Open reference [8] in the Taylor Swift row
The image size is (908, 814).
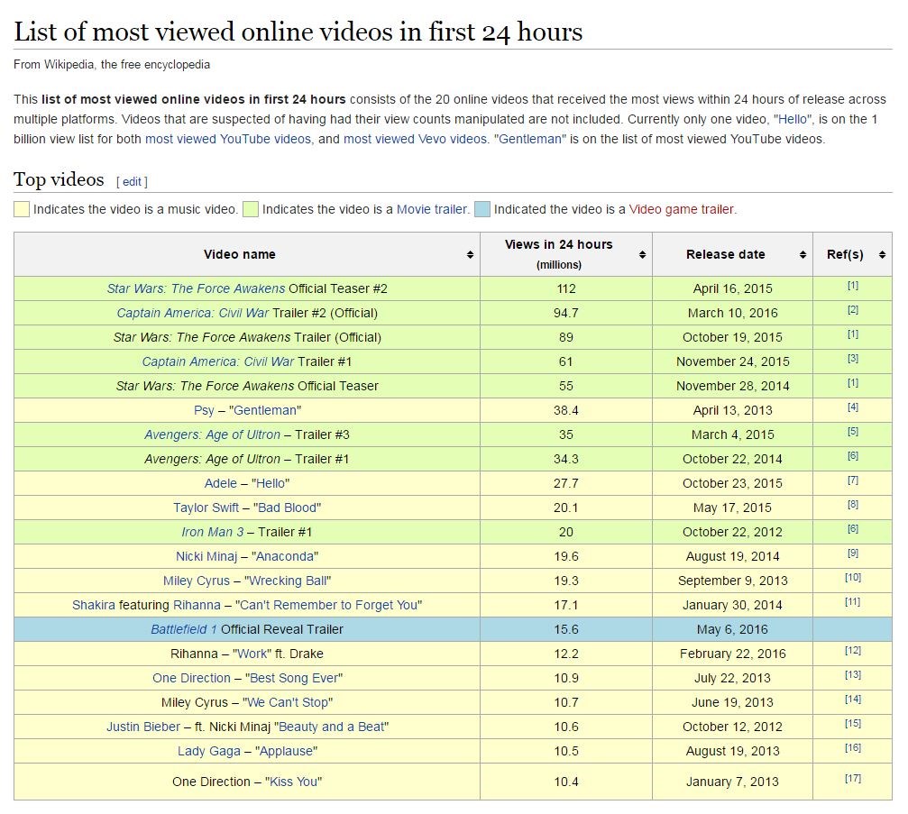852,504
